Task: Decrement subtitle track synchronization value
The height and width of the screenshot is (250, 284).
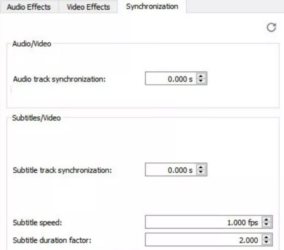Action: 201,171
